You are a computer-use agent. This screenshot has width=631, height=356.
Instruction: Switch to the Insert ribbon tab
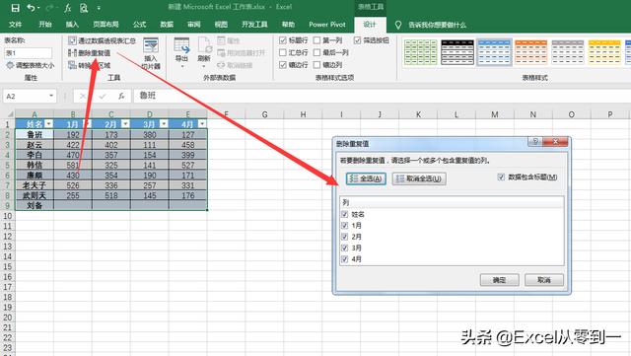pyautogui.click(x=72, y=25)
